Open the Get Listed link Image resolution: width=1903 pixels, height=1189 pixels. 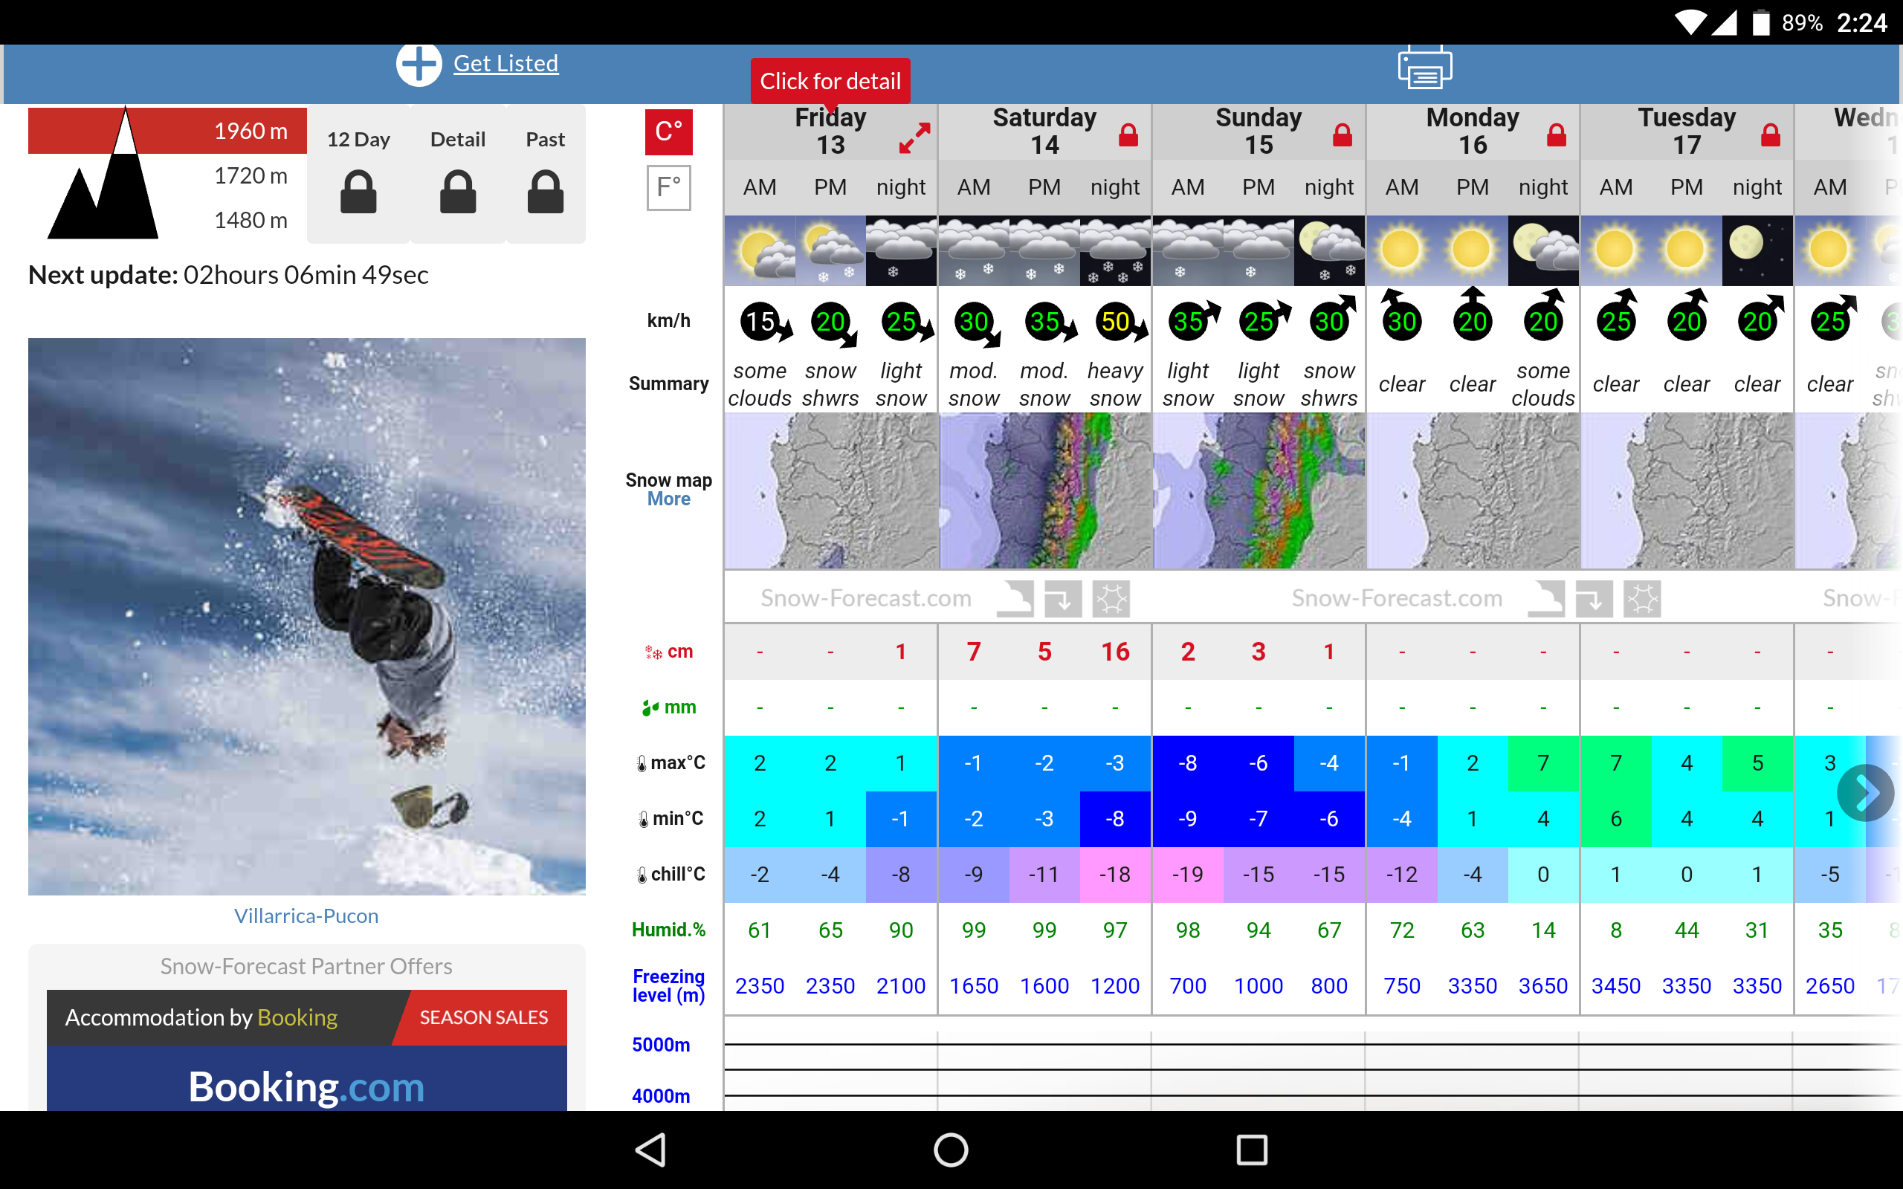[505, 63]
